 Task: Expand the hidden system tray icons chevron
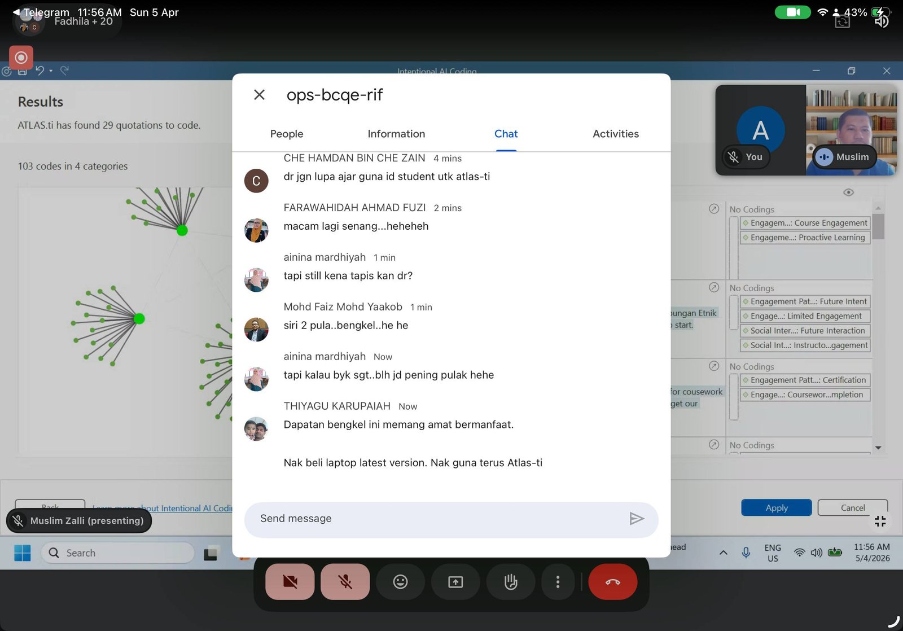[x=723, y=553]
